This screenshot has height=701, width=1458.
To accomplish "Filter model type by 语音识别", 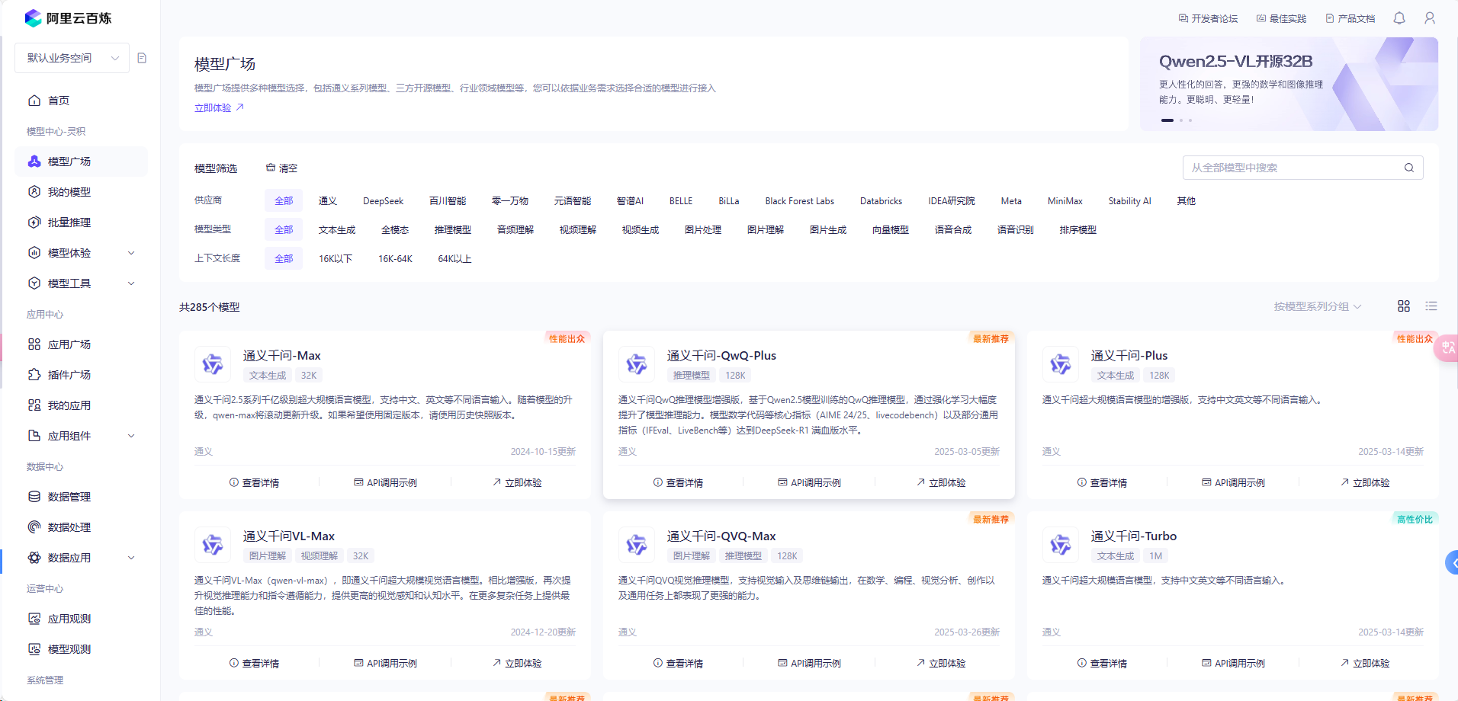I will (1016, 230).
